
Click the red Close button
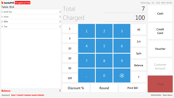160,84
